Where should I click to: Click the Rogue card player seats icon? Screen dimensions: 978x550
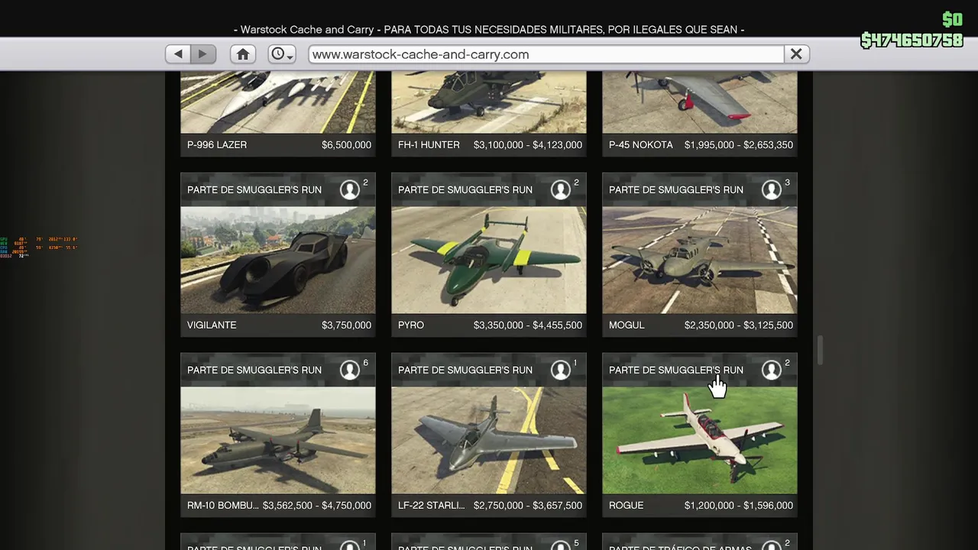click(772, 370)
